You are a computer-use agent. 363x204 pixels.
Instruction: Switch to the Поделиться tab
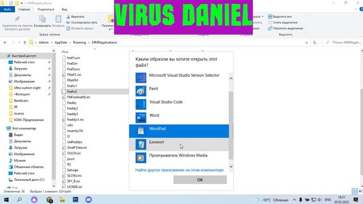(x=46, y=9)
